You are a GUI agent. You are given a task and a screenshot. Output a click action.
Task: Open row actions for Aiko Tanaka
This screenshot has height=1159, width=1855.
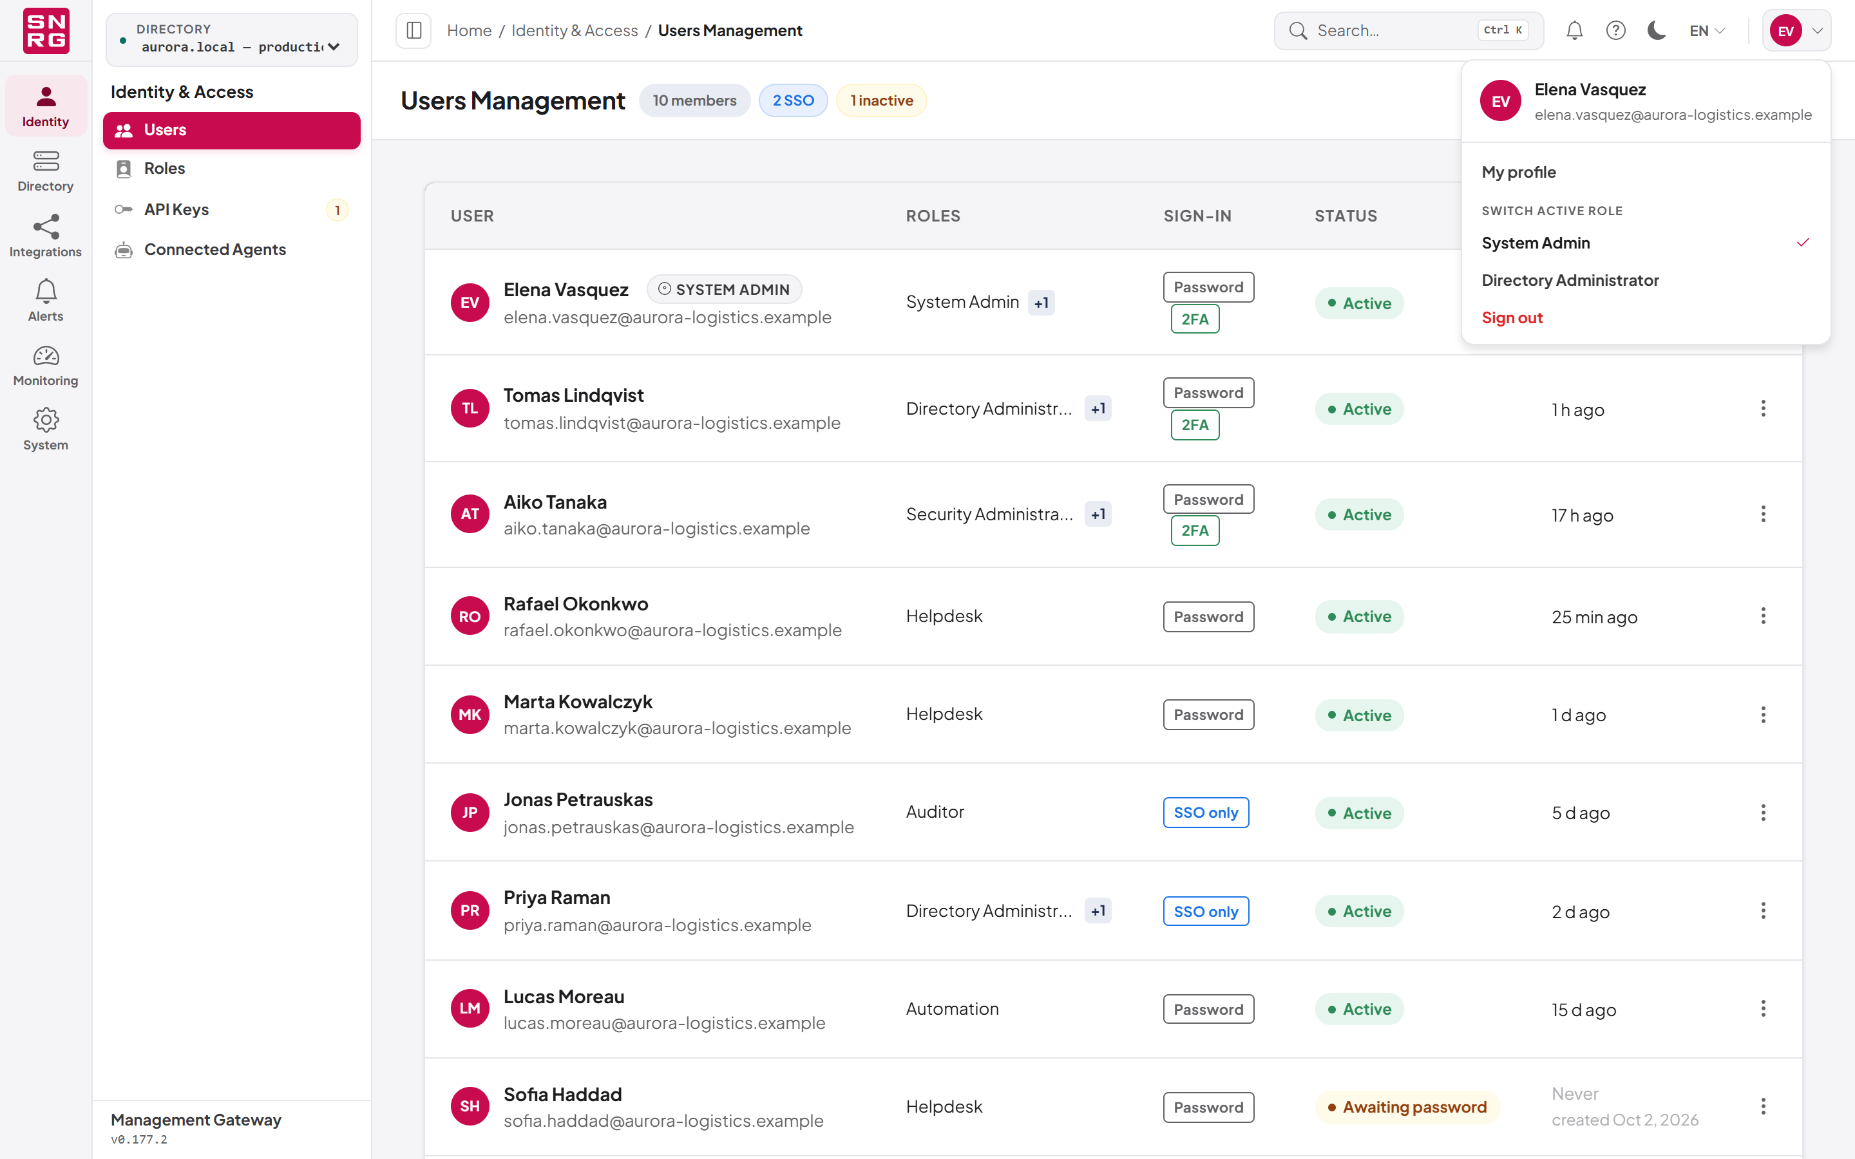point(1763,514)
